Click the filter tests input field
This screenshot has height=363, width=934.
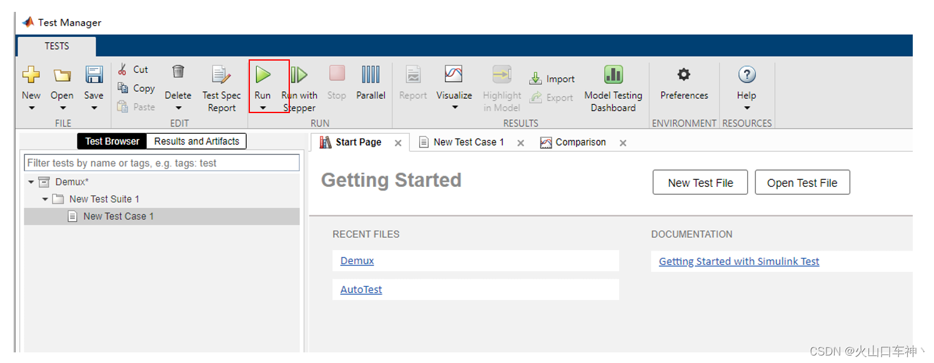pos(162,163)
